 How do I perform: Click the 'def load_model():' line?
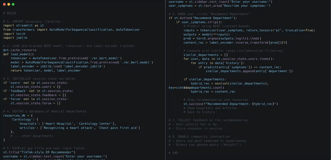point(19,54)
